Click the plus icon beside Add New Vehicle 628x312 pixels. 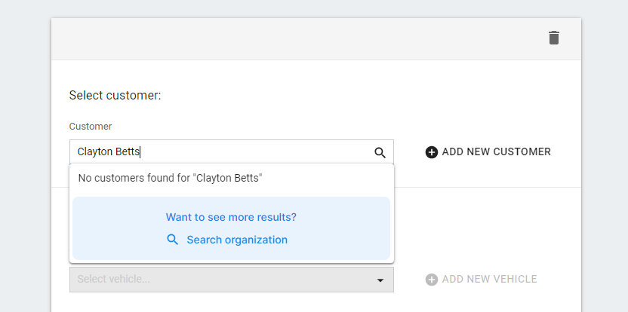pyautogui.click(x=431, y=280)
